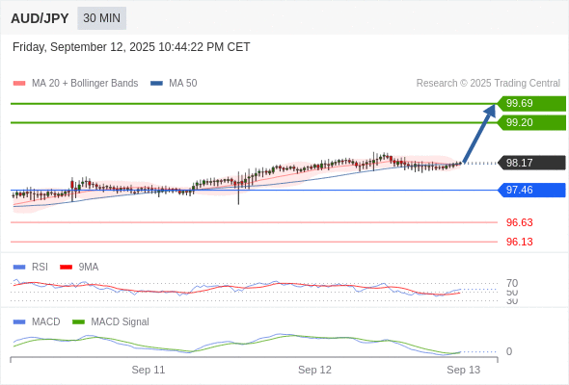
Task: Click the red 96.13 support label
Action: tap(519, 242)
